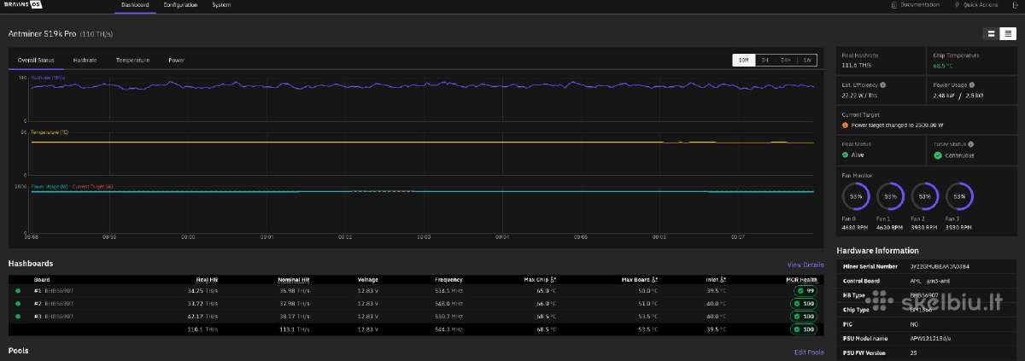Click green check icon under Tuner Status
The height and width of the screenshot is (361, 1025).
coord(938,155)
